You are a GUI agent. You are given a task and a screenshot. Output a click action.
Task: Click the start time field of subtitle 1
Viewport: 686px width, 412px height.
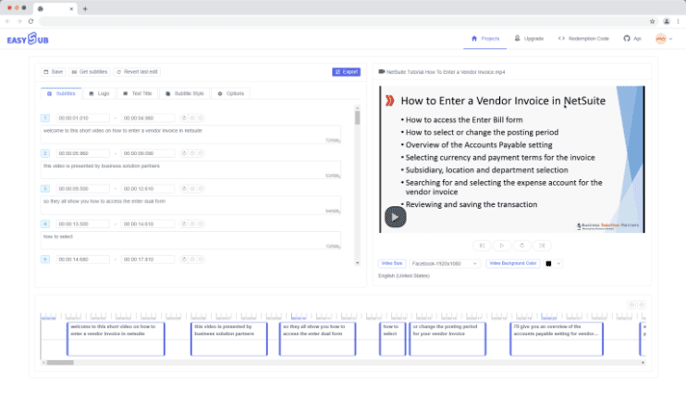[x=82, y=118]
